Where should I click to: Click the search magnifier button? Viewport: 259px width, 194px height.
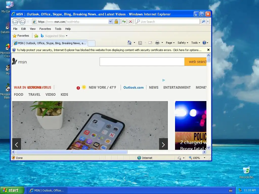[204, 22]
